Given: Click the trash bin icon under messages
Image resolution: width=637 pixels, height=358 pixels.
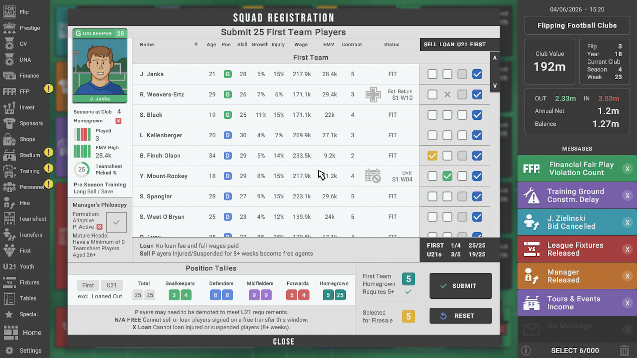Looking at the screenshot, I should tap(624, 350).
